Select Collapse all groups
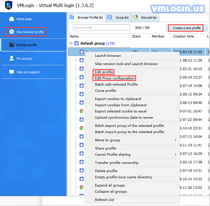The height and width of the screenshot is (206, 210). pyautogui.click(x=132, y=192)
